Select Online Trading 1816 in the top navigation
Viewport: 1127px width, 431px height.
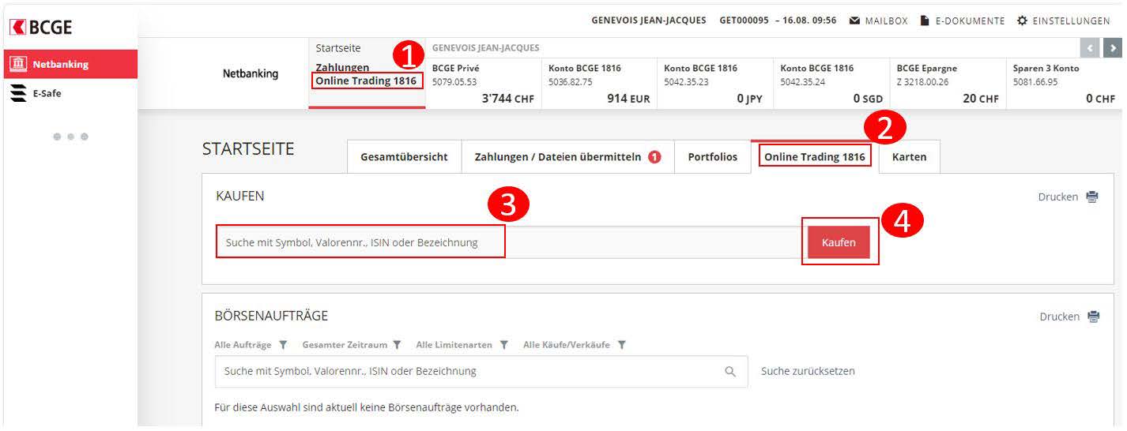coord(366,81)
